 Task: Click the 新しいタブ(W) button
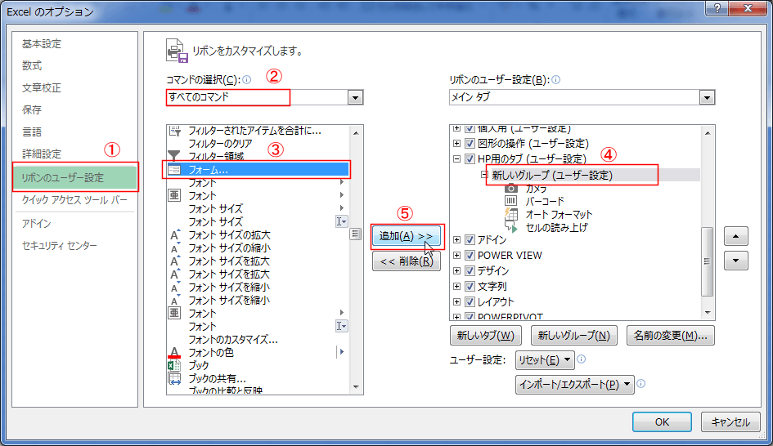click(486, 336)
